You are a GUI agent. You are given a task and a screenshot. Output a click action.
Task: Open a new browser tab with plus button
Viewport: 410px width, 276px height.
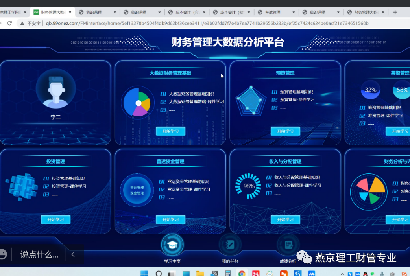(395, 12)
